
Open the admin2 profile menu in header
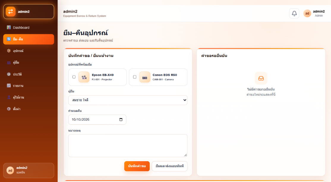coord(314,13)
